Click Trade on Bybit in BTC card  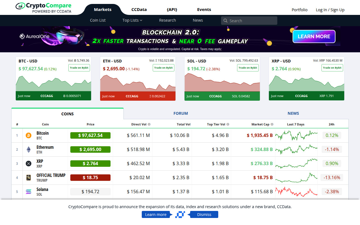click(x=79, y=68)
